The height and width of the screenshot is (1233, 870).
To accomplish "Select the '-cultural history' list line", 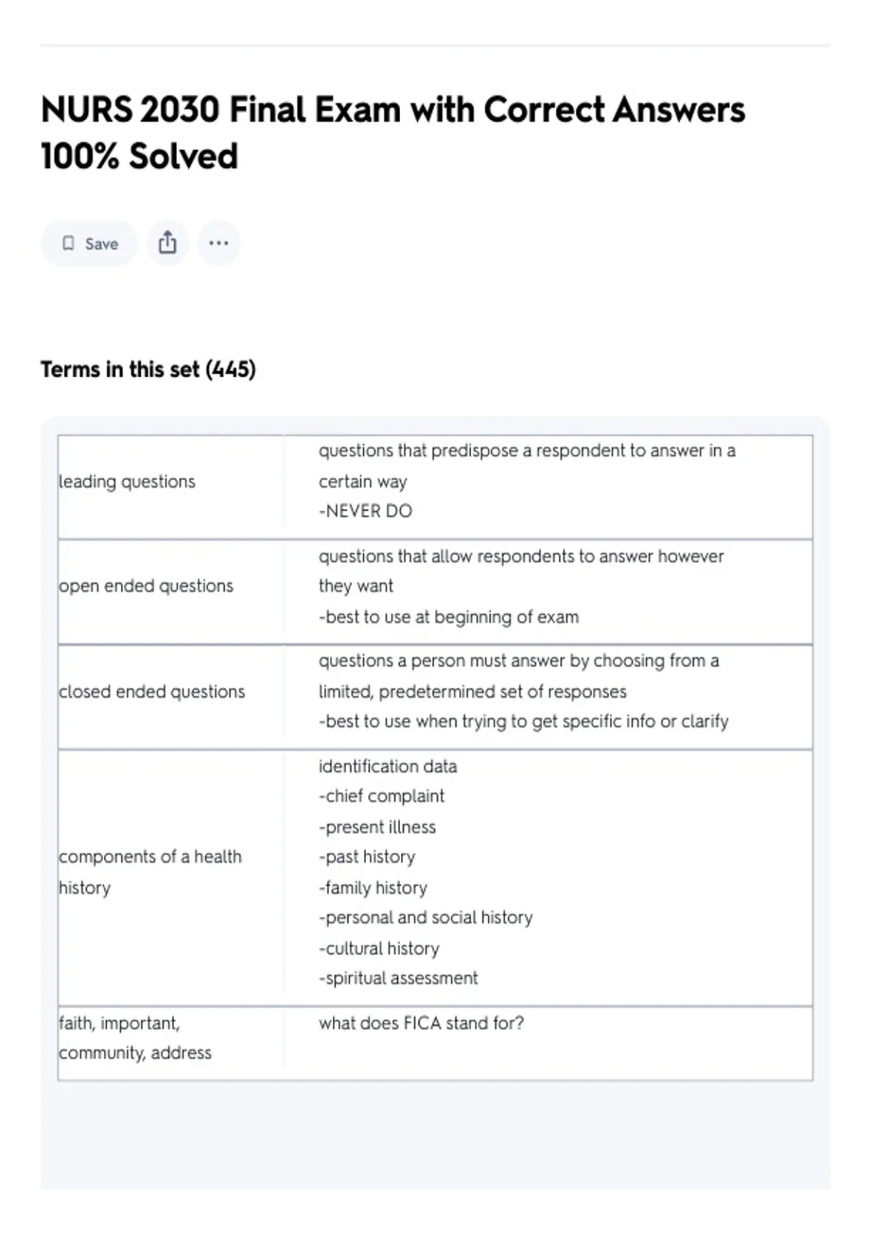I will coord(379,949).
